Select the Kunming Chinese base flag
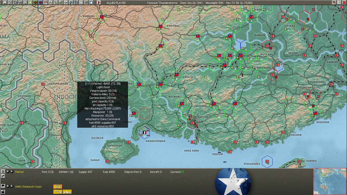347x195 pixels. (x=102, y=17)
